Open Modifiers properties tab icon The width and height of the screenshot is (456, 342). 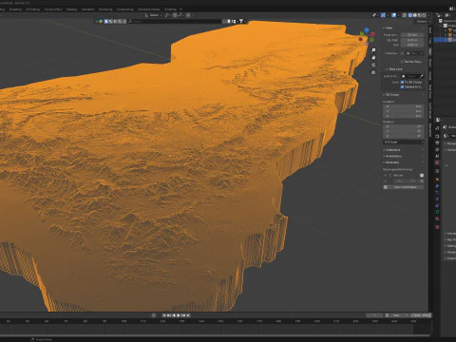[x=437, y=186]
